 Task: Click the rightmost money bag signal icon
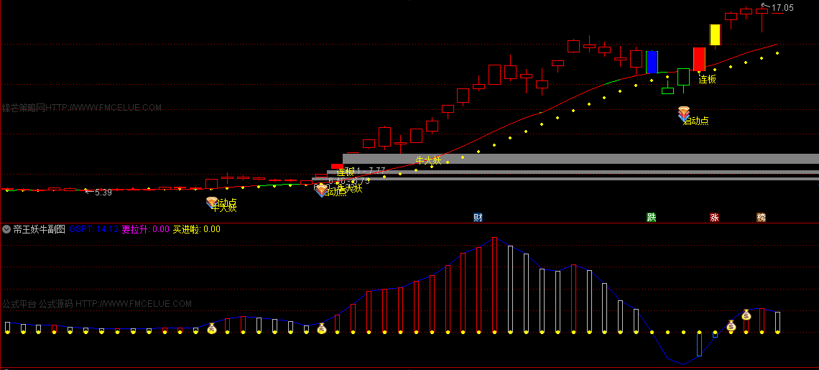746,315
